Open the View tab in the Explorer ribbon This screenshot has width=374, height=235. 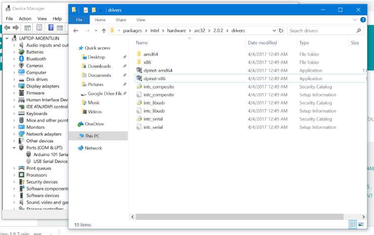click(141, 20)
